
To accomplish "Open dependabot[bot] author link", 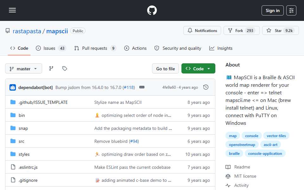I will (35, 87).
